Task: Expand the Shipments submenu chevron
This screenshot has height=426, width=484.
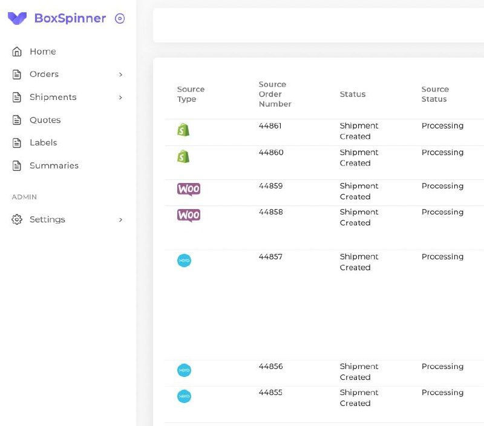Action: point(120,98)
